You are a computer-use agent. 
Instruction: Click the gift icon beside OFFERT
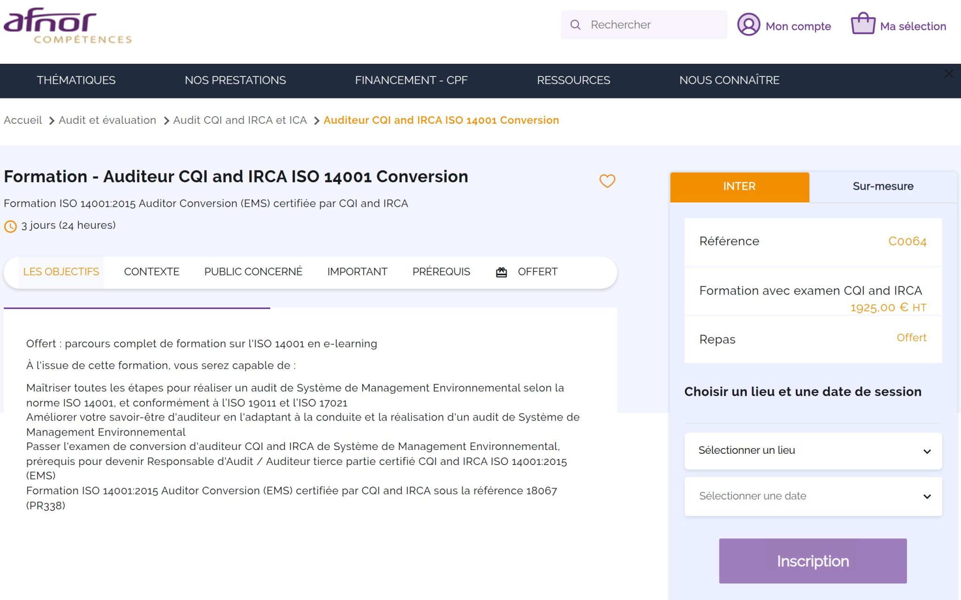501,272
